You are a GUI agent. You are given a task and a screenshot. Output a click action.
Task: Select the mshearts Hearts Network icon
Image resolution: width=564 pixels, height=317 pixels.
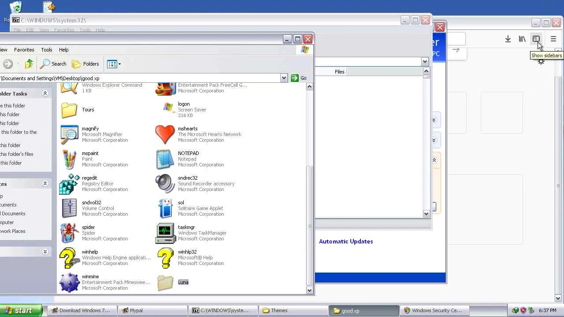[165, 135]
